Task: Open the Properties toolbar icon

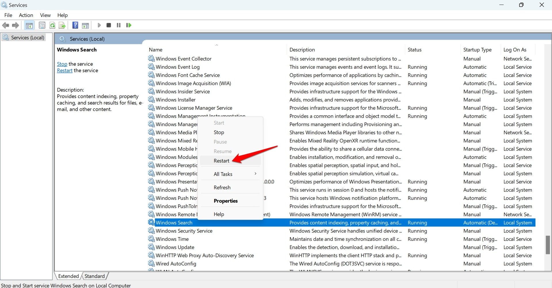Action: tap(42, 25)
